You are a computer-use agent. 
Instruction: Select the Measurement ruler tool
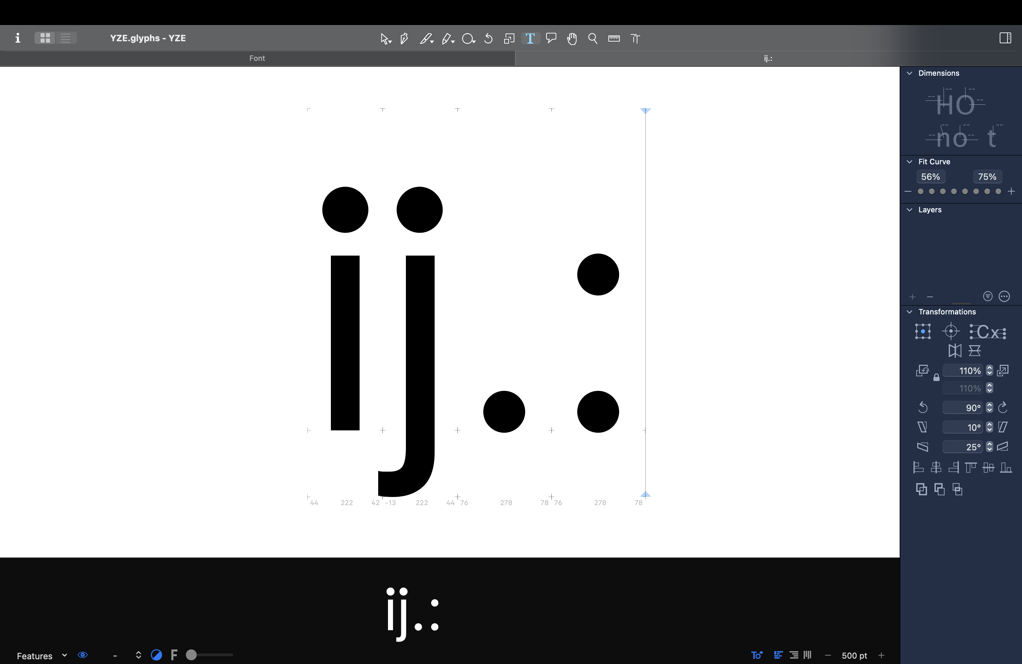click(614, 39)
